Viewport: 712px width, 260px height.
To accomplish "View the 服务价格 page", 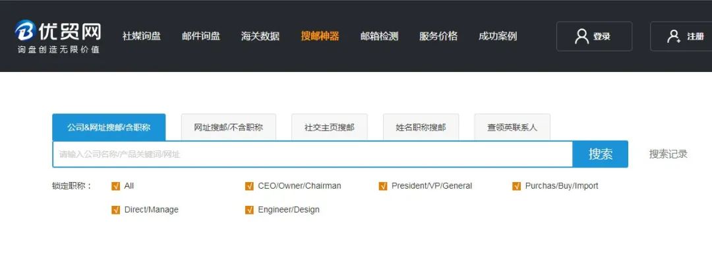I will pos(438,36).
